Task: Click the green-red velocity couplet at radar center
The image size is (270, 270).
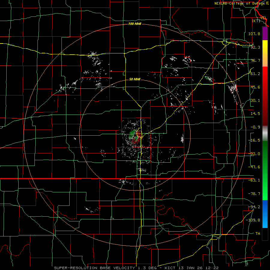Action: (x=136, y=136)
